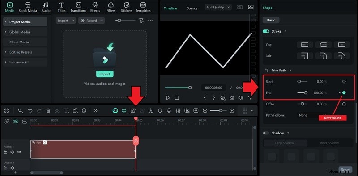Click the green AI face icon
The height and width of the screenshot is (176, 358).
click(x=115, y=111)
